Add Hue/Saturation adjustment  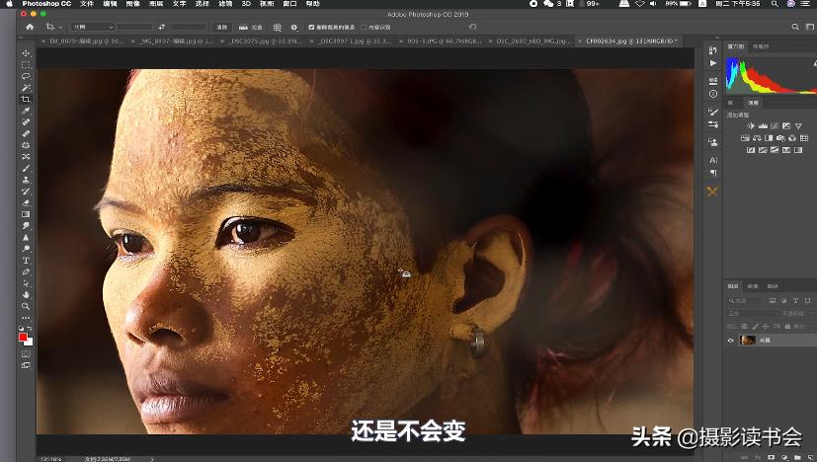click(x=745, y=138)
